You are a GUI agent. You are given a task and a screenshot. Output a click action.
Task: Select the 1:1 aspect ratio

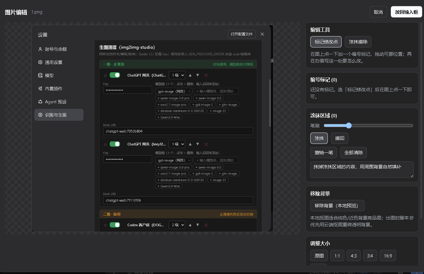pos(337,256)
